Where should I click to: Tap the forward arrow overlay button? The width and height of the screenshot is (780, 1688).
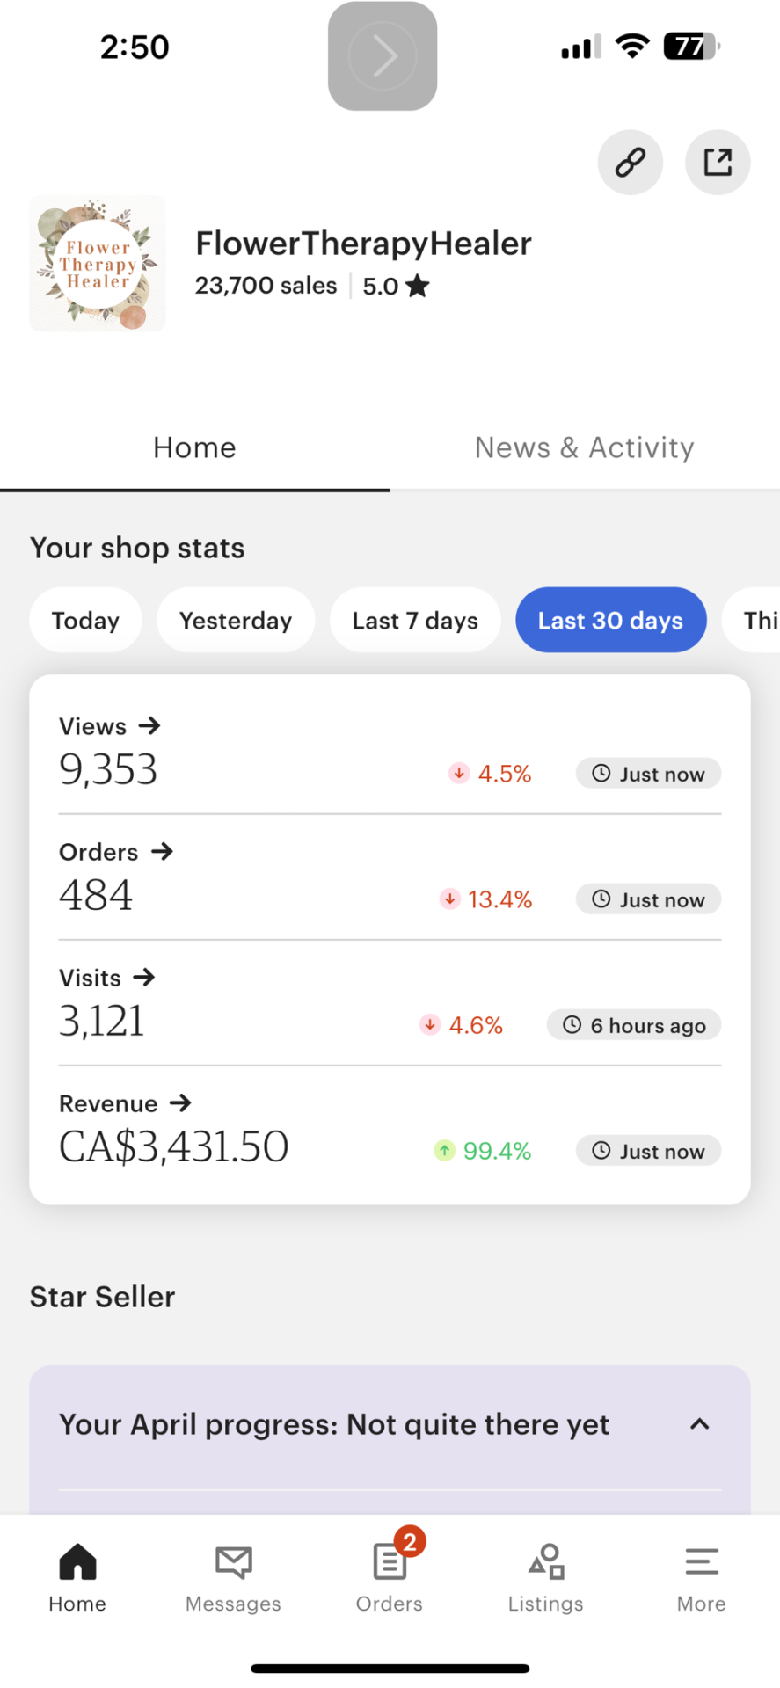tap(383, 56)
